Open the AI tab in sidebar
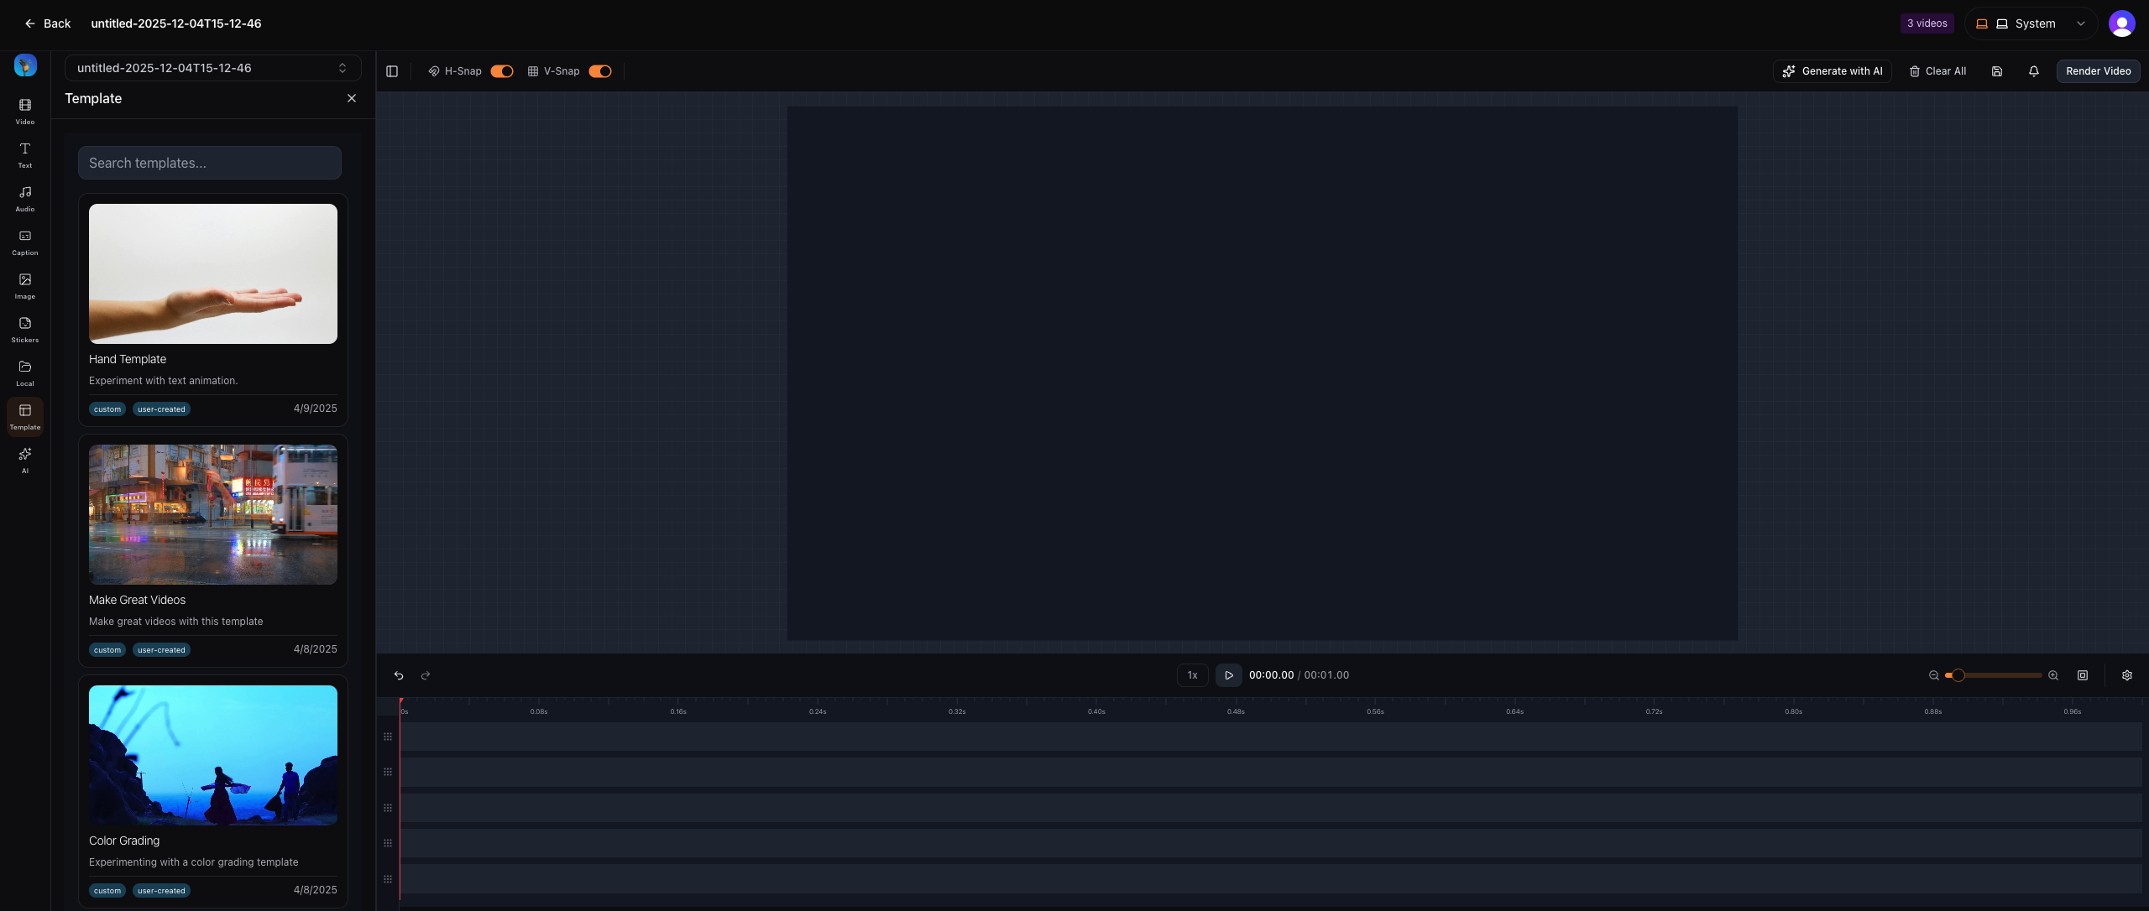 coord(25,460)
